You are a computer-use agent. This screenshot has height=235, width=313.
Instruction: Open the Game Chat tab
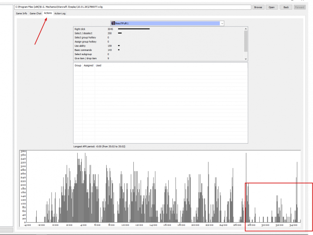[x=35, y=13]
